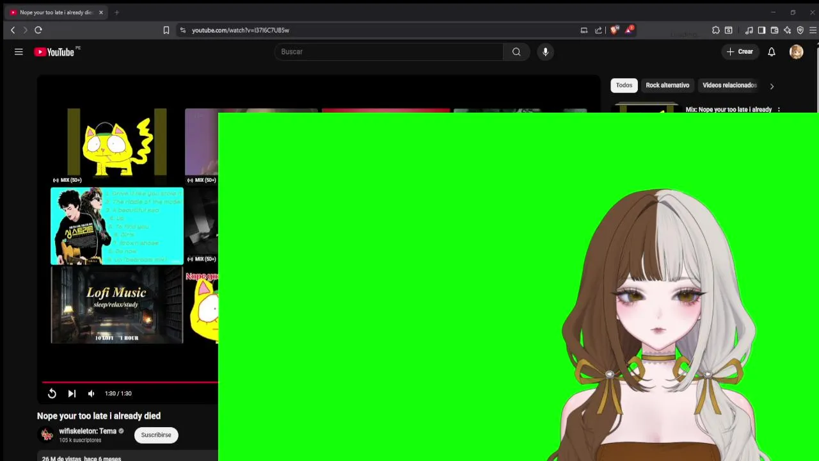Open the tab search calendar-like icon
The height and width of the screenshot is (461, 819).
pos(728,30)
